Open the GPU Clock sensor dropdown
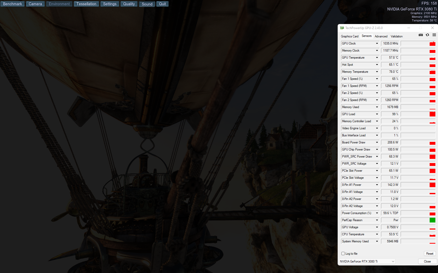438x273 pixels. pyautogui.click(x=377, y=43)
